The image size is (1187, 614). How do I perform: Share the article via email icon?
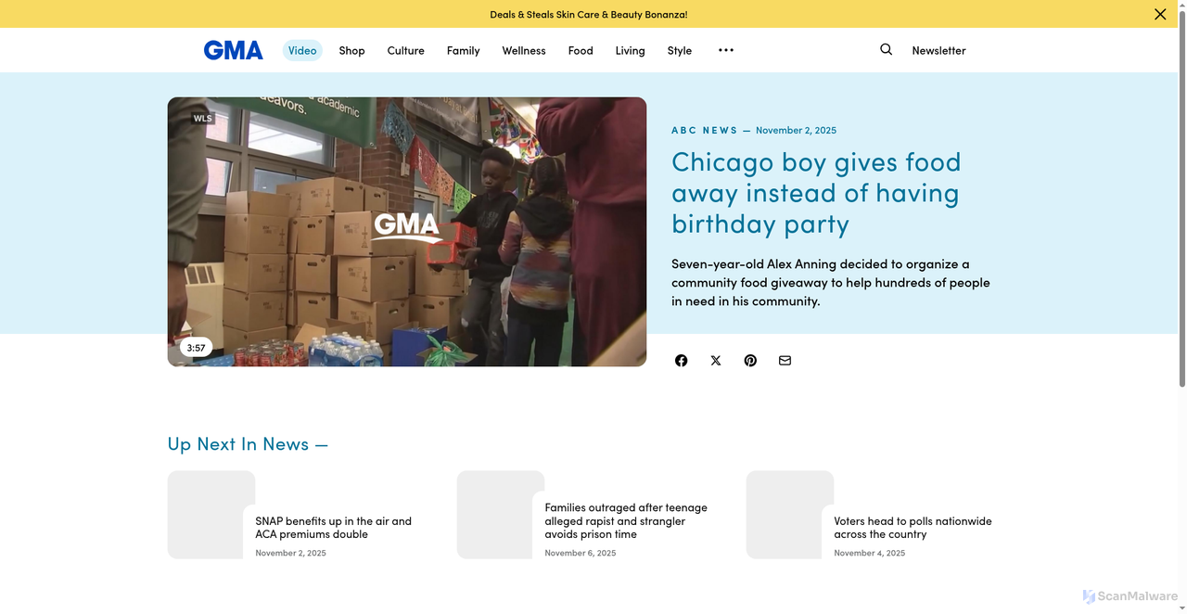(785, 361)
